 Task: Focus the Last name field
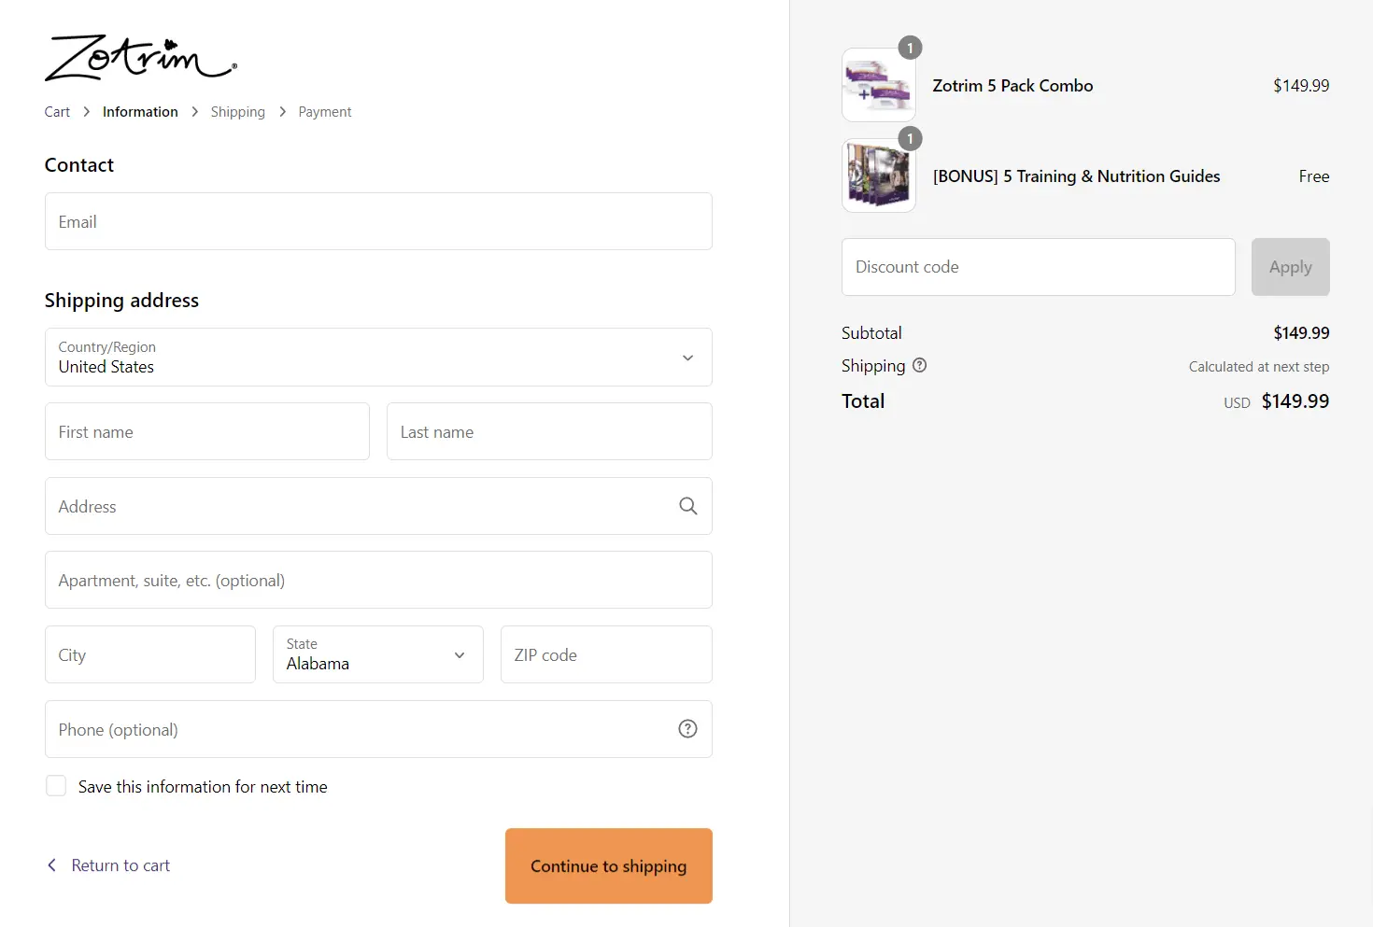[549, 431]
